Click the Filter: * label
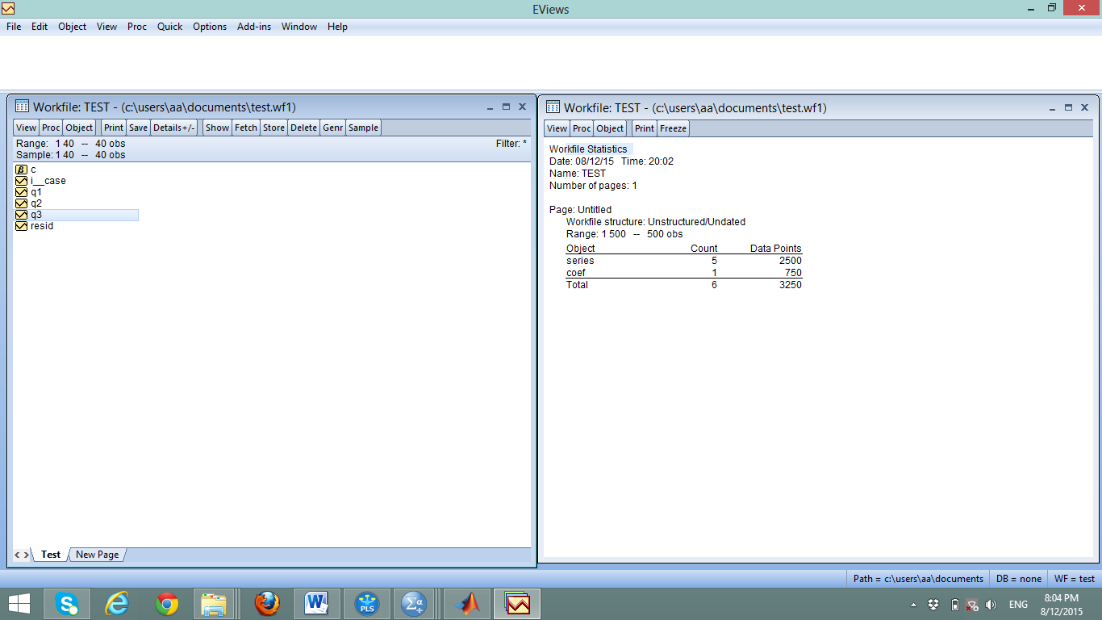Screen dimensions: 1102x620 point(511,144)
